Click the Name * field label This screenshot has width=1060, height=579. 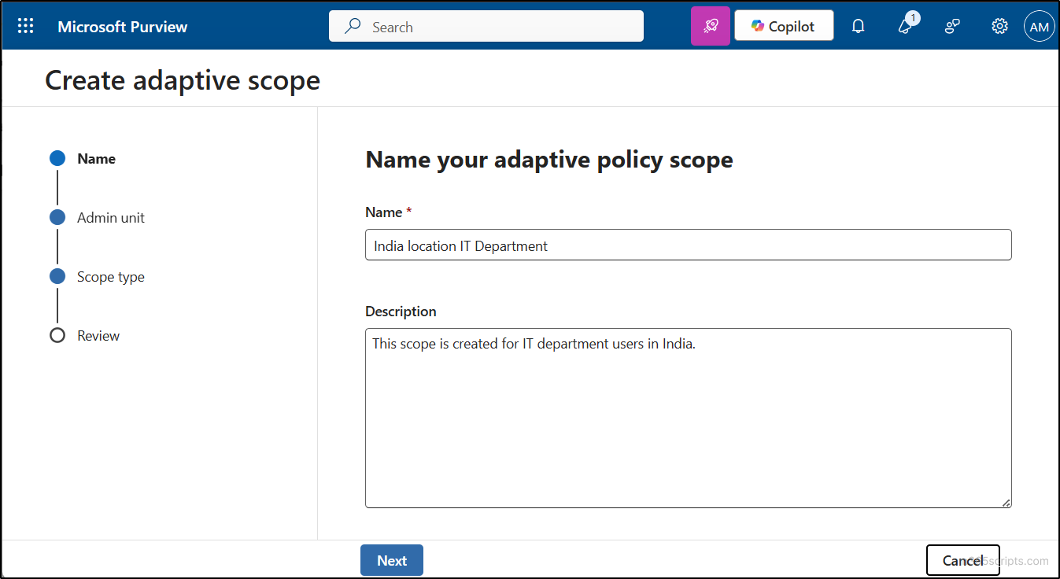(x=389, y=212)
